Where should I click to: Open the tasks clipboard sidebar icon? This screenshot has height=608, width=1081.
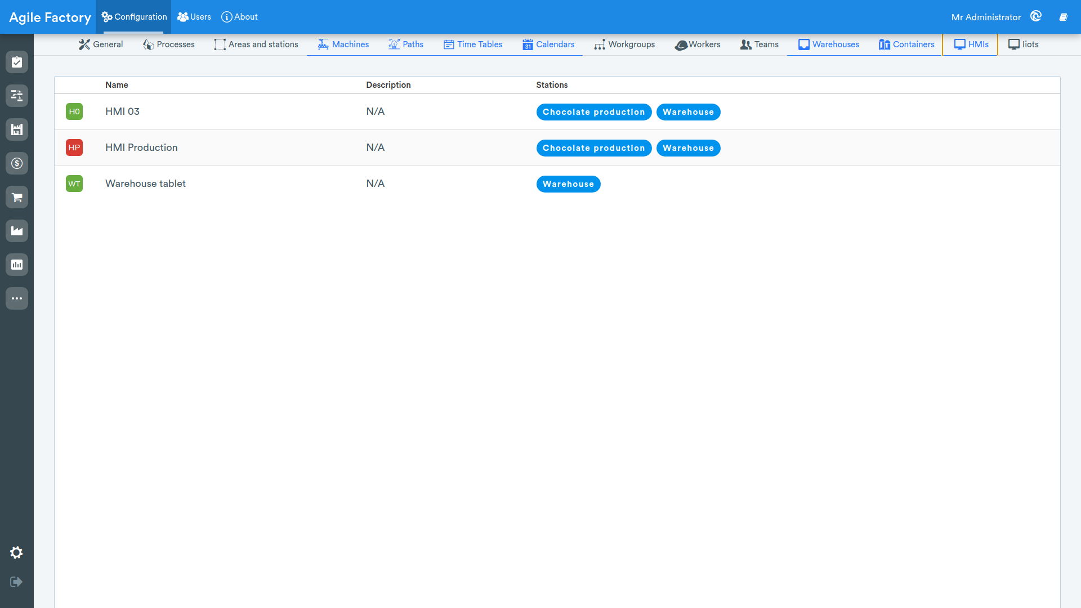[17, 62]
